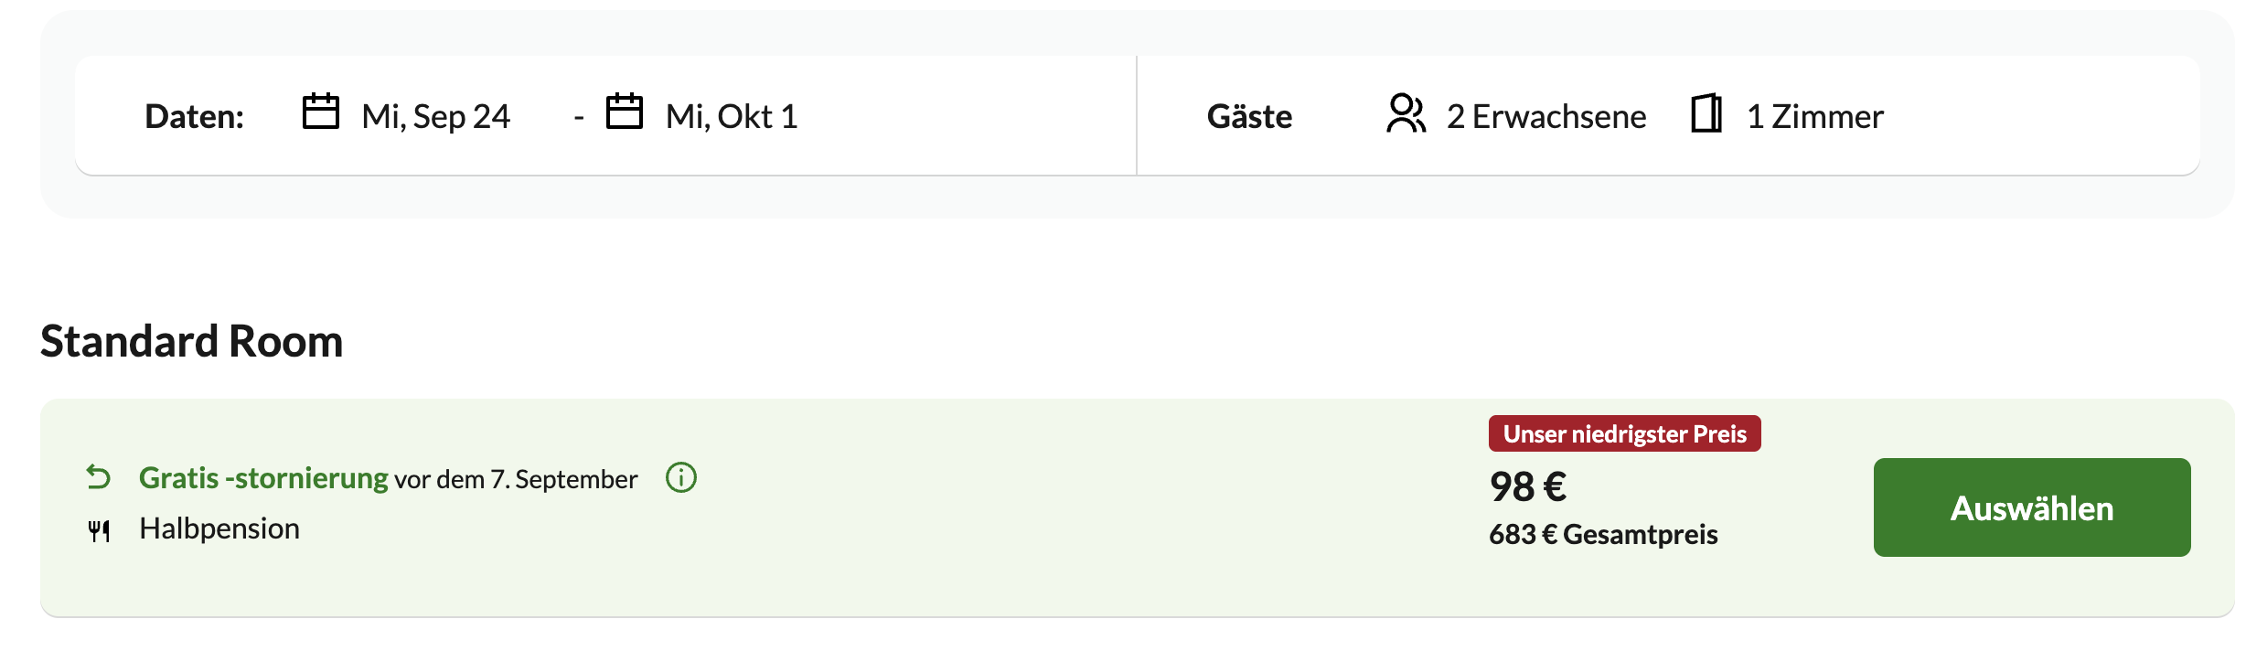This screenshot has width=2246, height=651.
Task: Click the Halbpension meal plan label
Action: [219, 528]
